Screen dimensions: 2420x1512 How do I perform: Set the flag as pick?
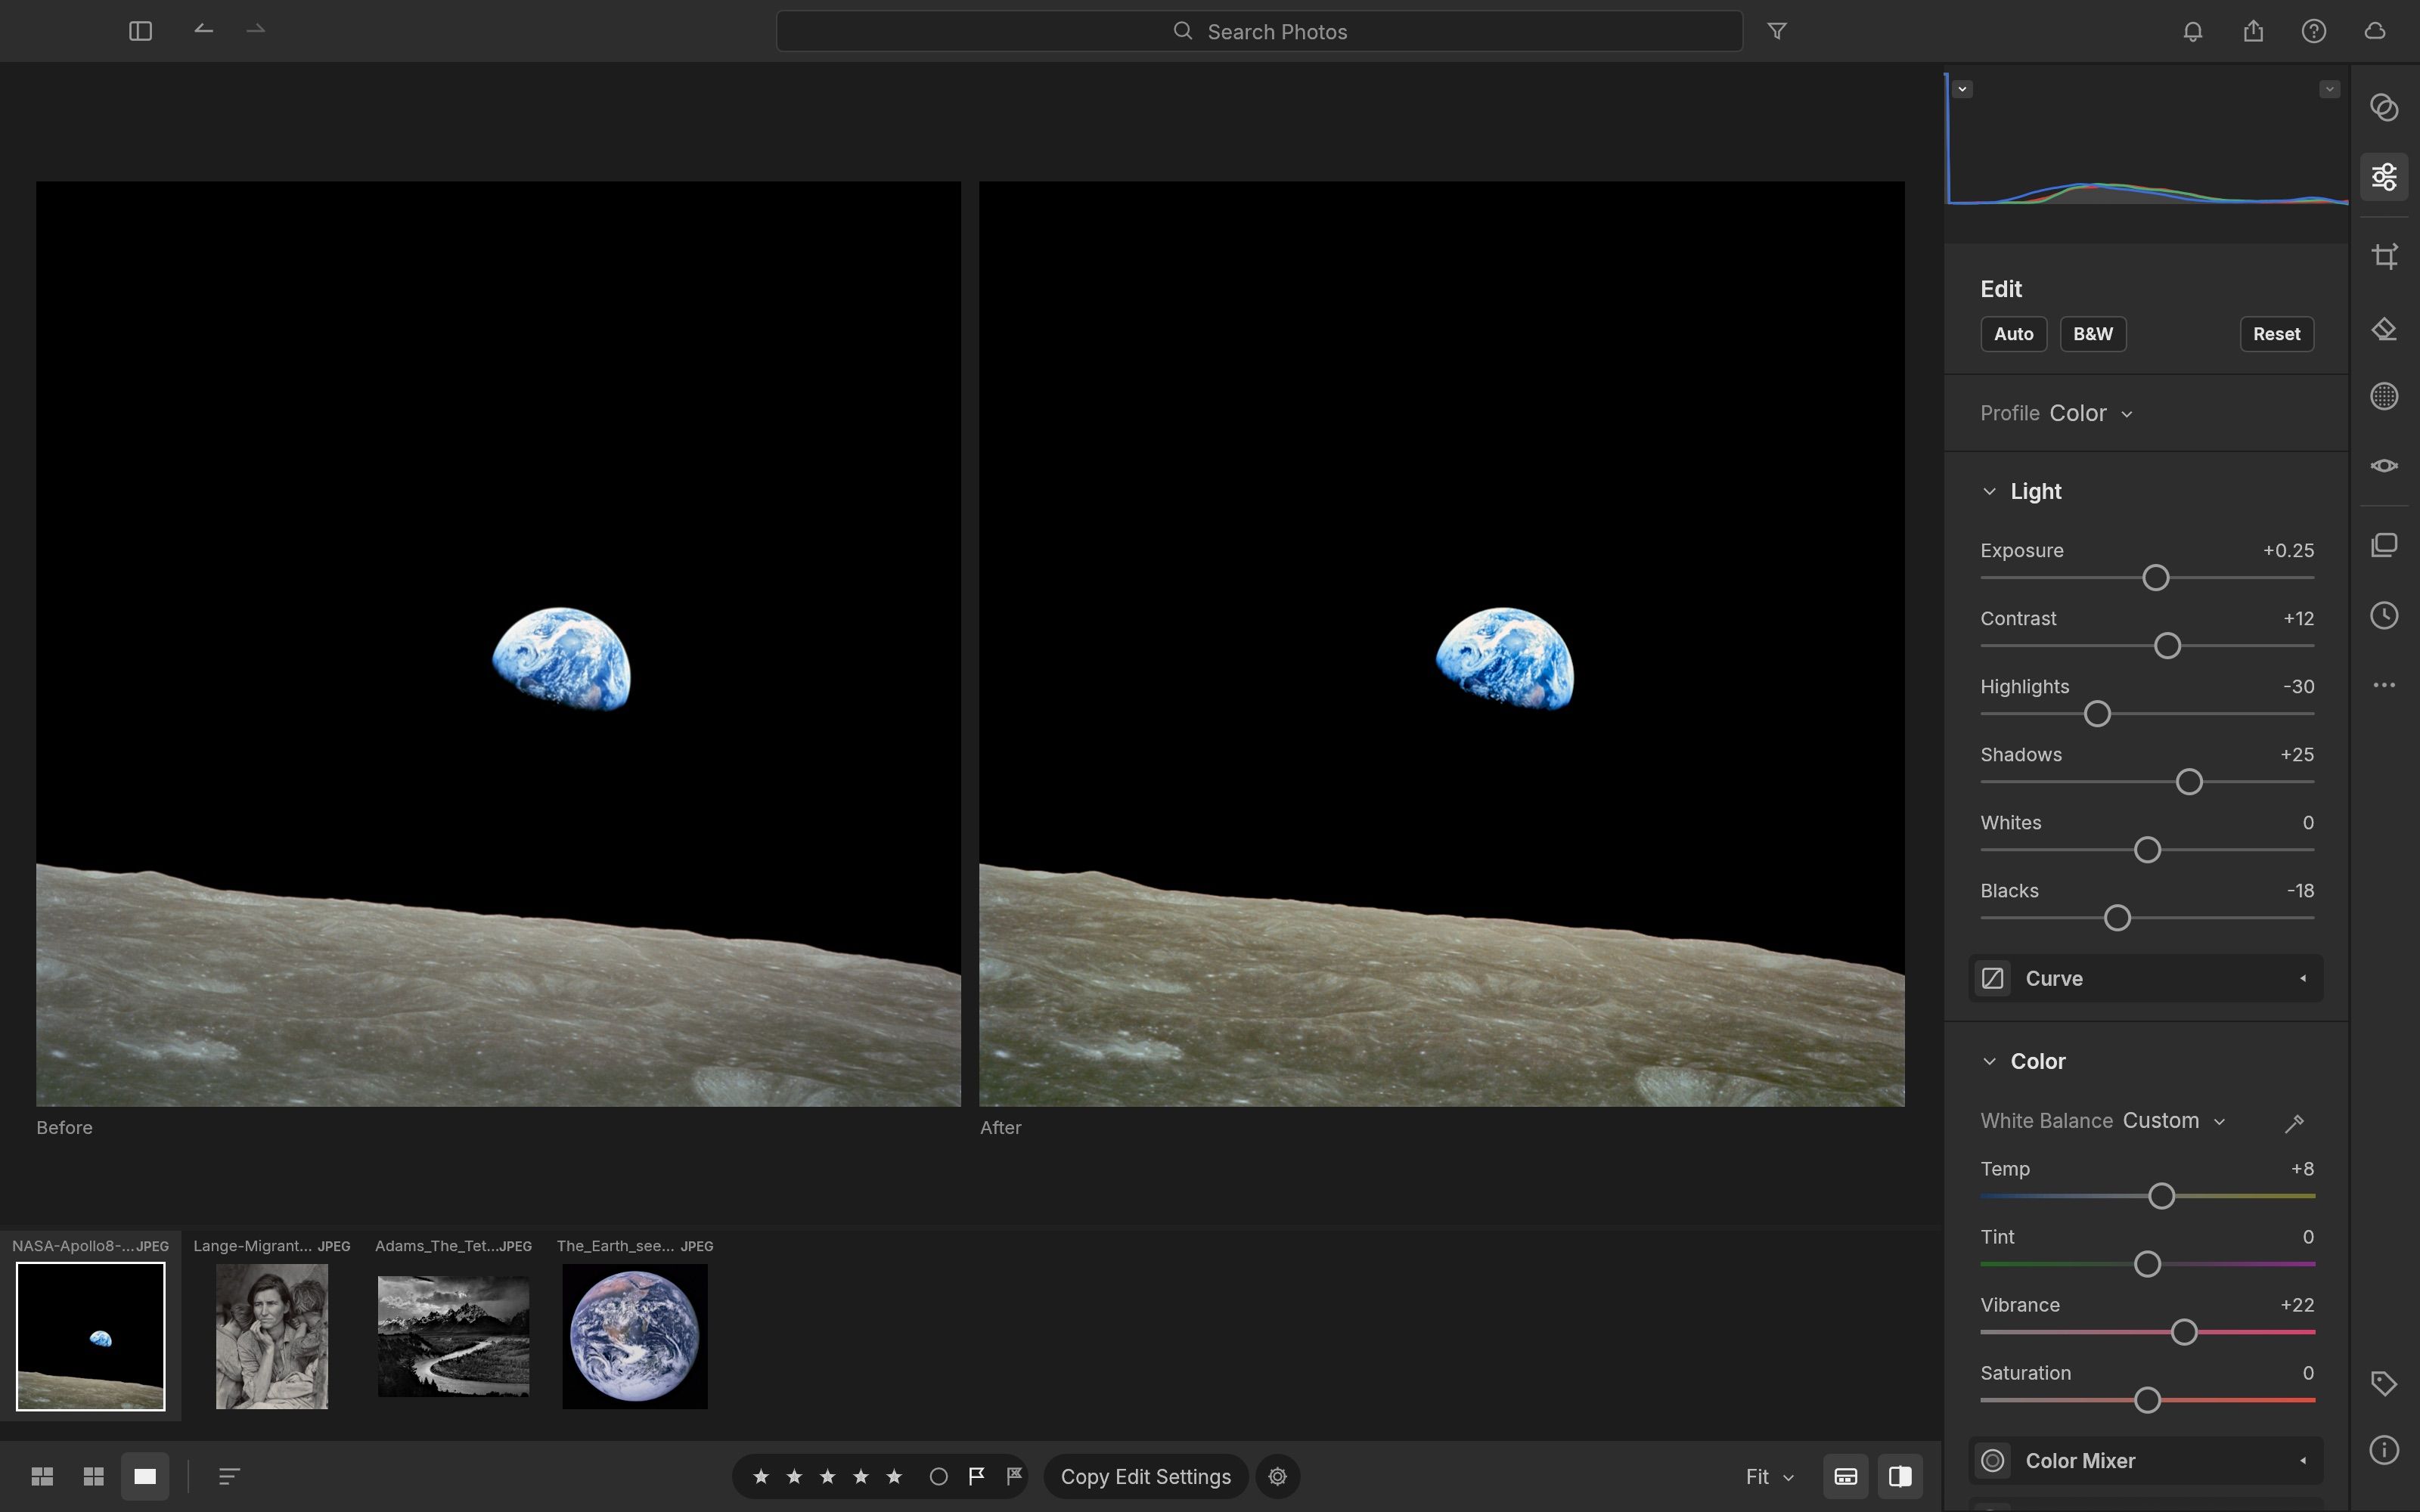click(x=977, y=1476)
